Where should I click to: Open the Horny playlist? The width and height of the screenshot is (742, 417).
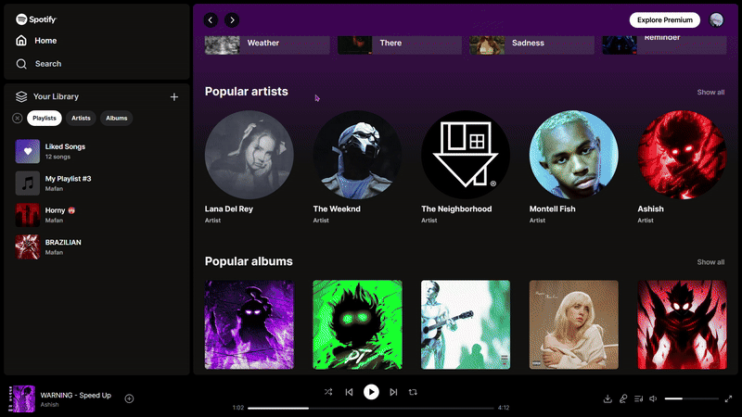(97, 215)
